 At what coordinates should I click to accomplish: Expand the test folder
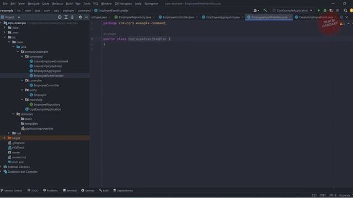tap(9, 133)
